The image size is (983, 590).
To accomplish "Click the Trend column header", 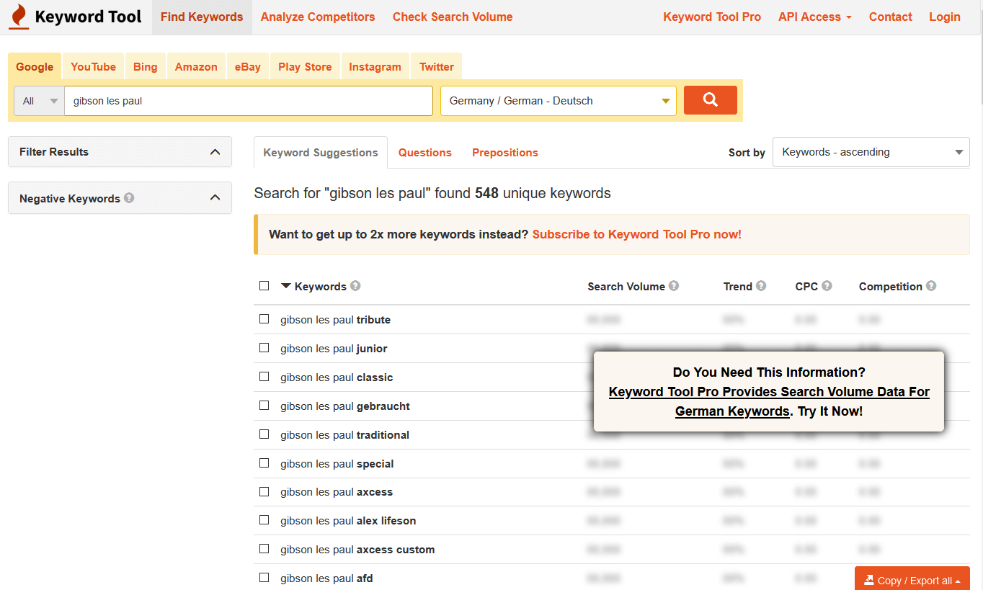I will (738, 286).
